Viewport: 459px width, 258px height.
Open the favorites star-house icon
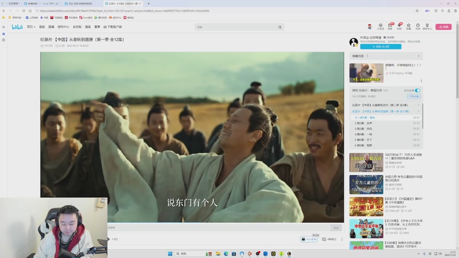(409, 26)
